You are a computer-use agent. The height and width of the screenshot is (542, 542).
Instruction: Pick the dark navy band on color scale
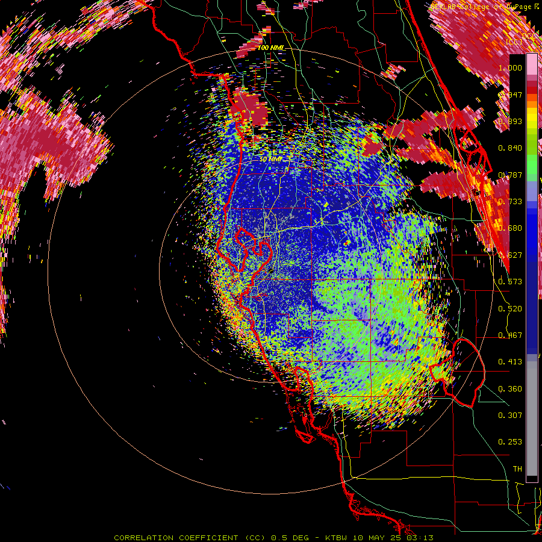coord(532,304)
